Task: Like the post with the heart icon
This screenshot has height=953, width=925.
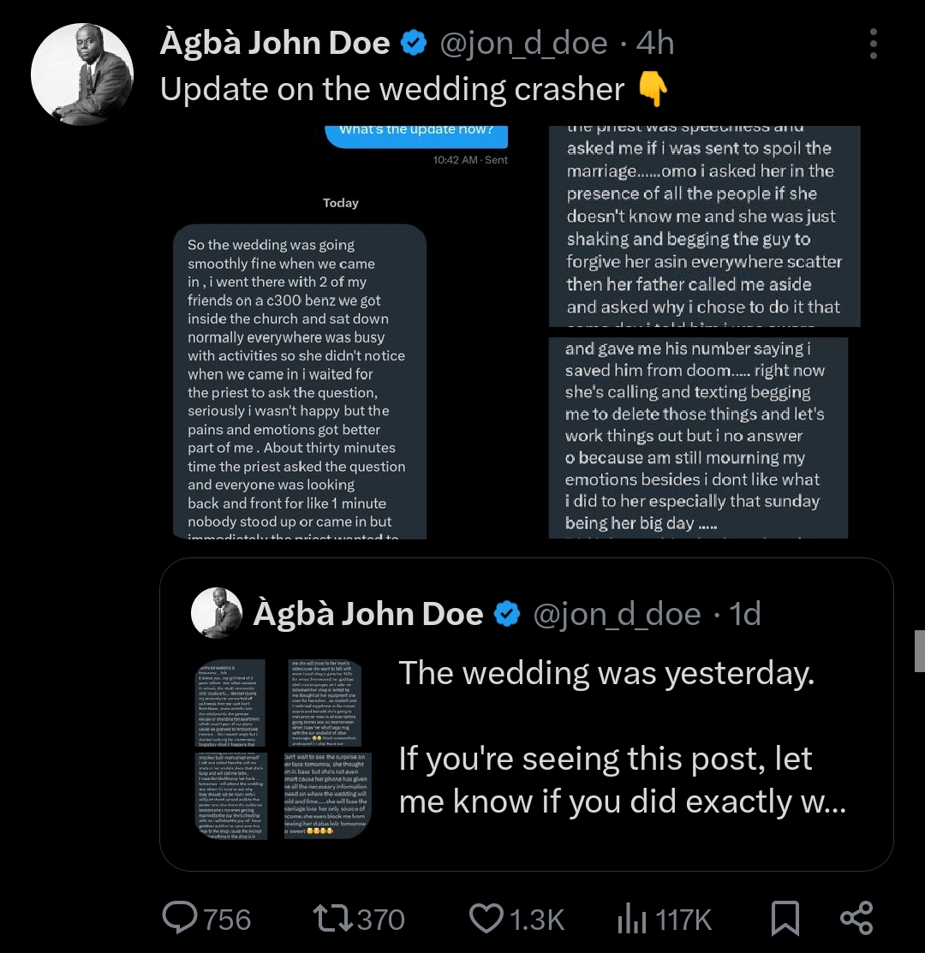Action: [x=486, y=919]
